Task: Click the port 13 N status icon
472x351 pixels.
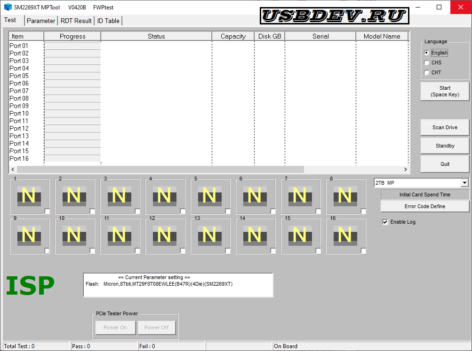Action: coord(209,235)
